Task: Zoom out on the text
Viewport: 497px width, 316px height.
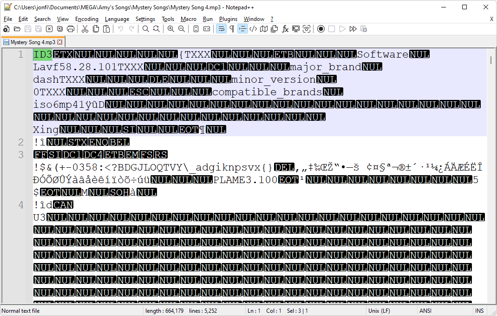Action: tap(182, 28)
